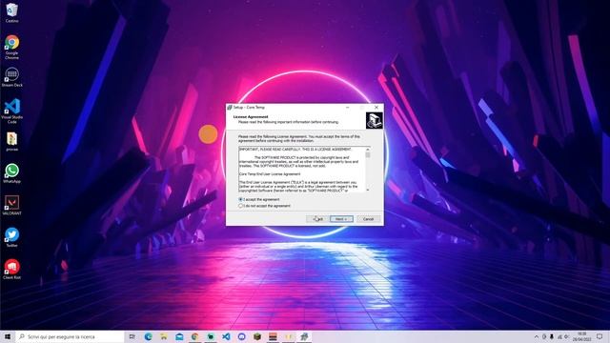Open Task View from the taskbar

point(132,336)
